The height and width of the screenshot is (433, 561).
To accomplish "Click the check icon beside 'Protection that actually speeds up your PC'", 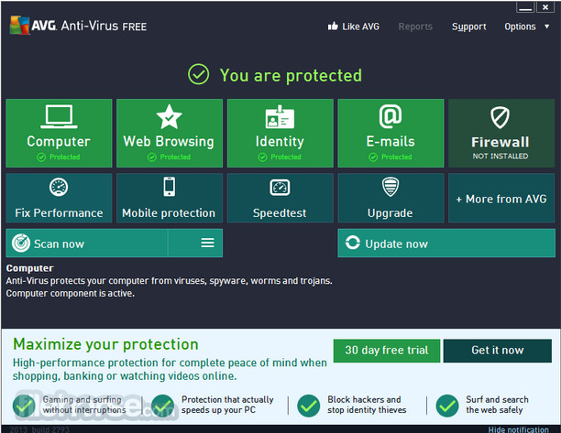I will pyautogui.click(x=162, y=406).
